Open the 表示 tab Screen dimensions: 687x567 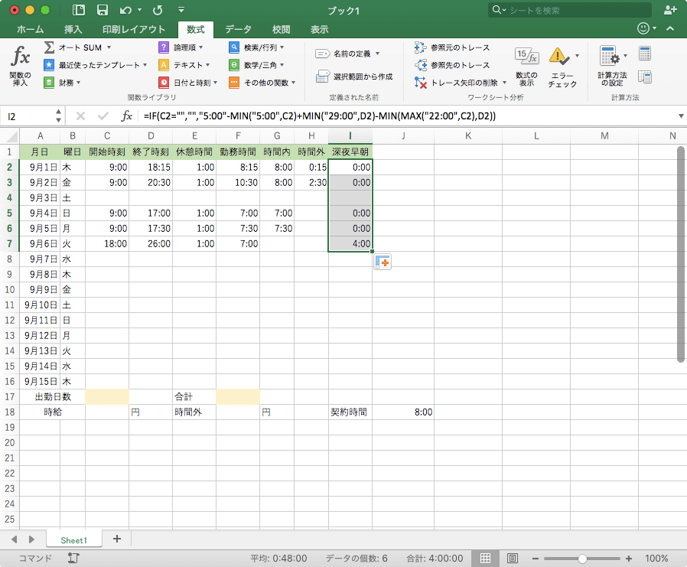click(320, 29)
